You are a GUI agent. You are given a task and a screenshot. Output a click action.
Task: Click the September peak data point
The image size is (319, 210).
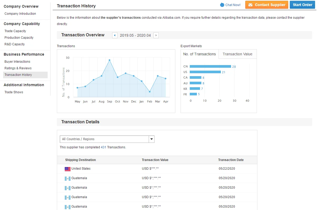109,60
